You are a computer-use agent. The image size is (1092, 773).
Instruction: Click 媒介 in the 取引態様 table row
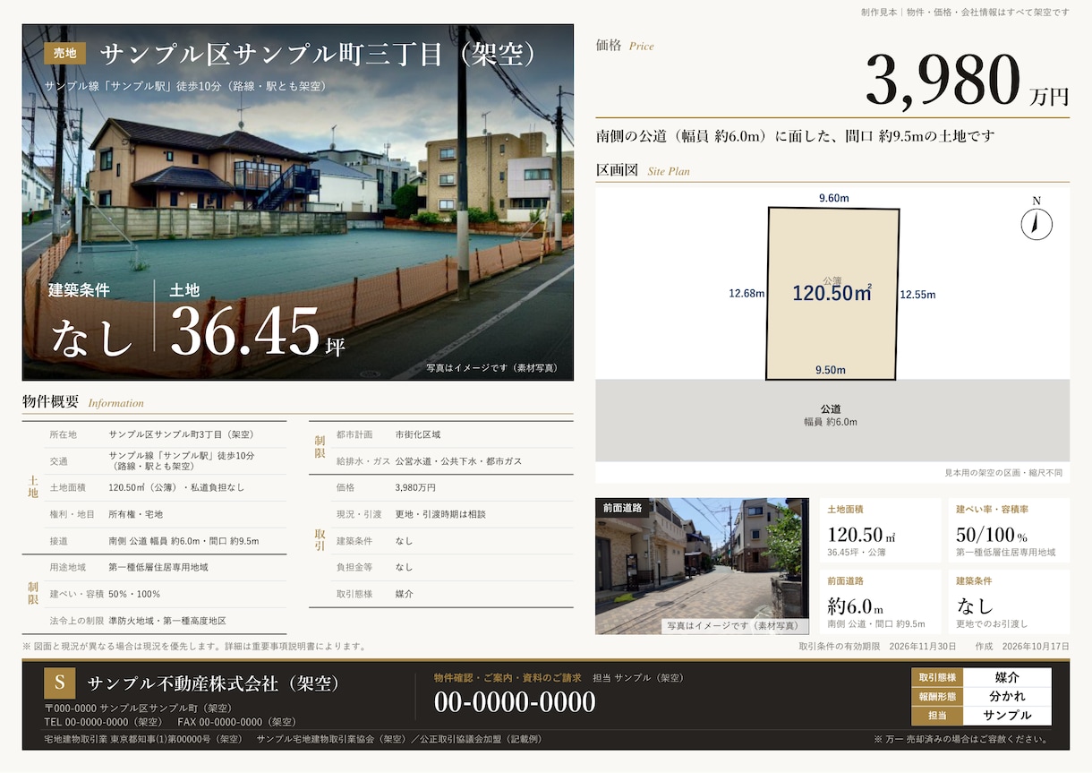click(404, 594)
